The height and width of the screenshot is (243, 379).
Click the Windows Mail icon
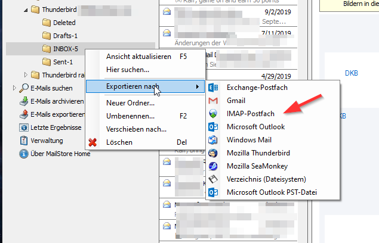pyautogui.click(x=213, y=140)
